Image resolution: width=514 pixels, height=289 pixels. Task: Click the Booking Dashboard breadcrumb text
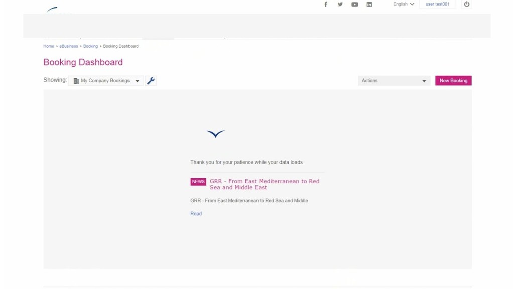coord(120,46)
